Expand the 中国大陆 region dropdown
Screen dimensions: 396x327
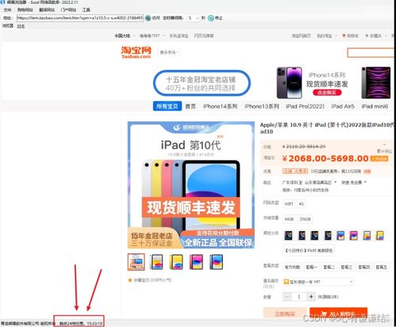125,36
